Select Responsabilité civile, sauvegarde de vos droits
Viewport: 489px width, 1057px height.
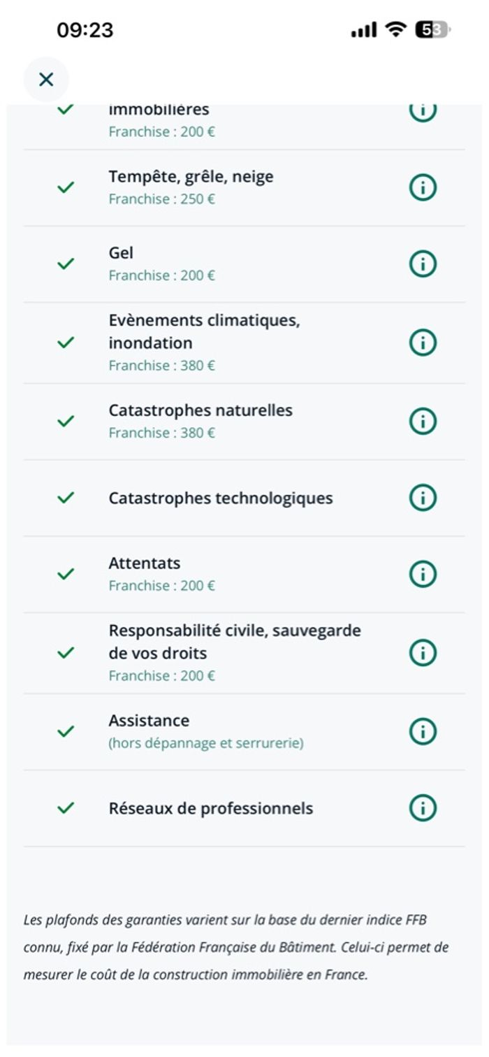[235, 642]
